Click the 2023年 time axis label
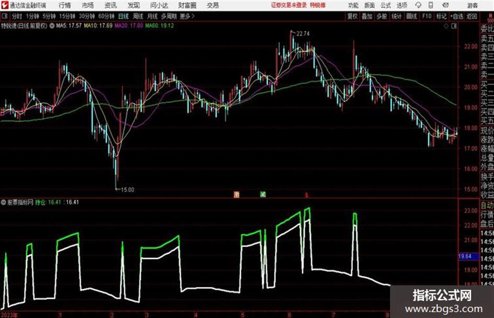494x318 pixels. (x=9, y=315)
